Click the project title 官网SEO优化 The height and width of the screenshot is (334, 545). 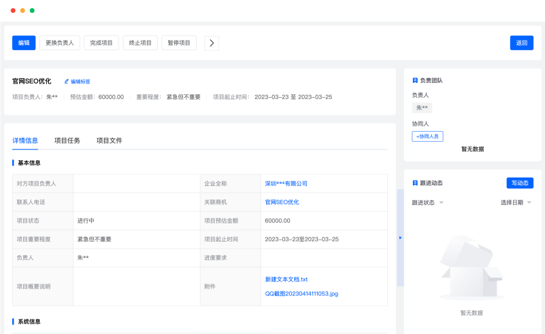(31, 81)
